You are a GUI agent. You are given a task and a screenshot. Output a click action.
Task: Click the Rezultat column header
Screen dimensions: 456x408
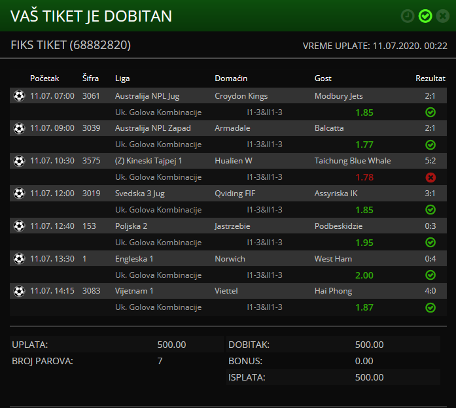coord(430,78)
